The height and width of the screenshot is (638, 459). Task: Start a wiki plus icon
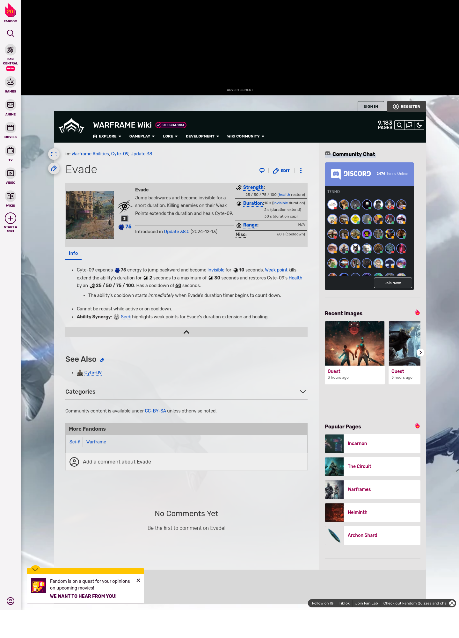click(11, 218)
